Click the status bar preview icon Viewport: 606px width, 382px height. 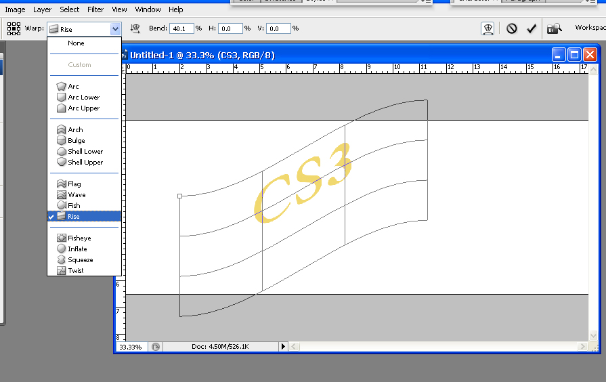[155, 347]
